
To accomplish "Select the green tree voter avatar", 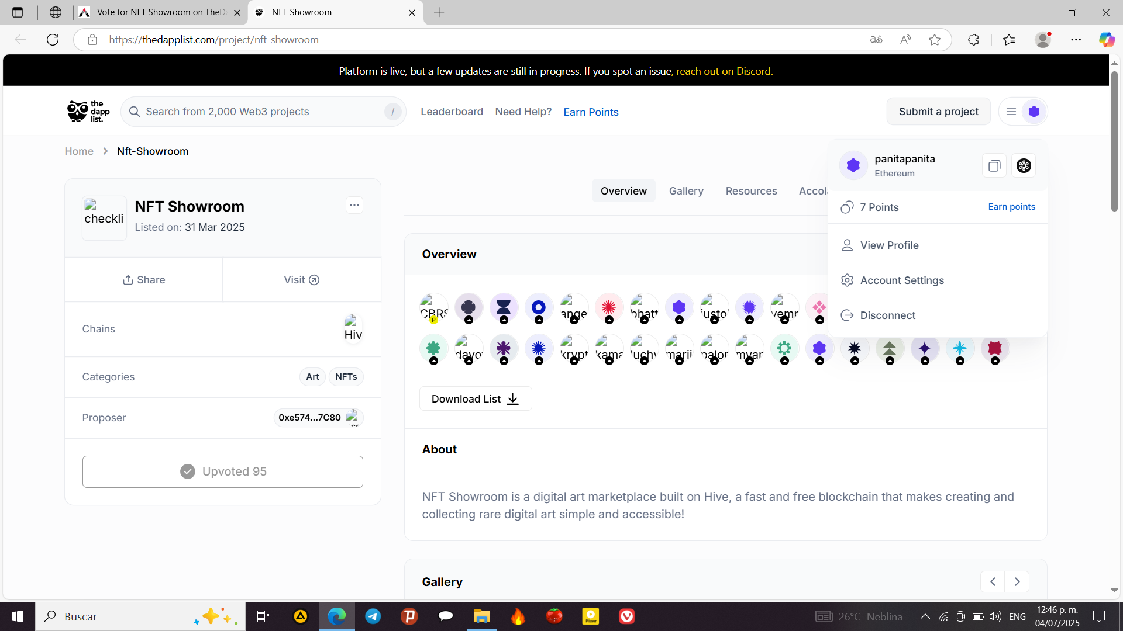I will pos(890,348).
